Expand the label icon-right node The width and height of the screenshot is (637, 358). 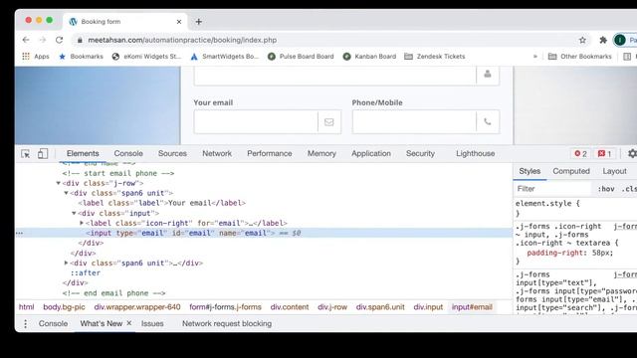pyautogui.click(x=82, y=223)
